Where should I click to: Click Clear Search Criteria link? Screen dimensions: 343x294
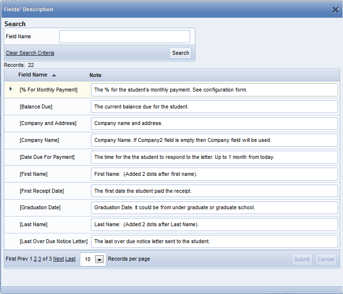pos(30,53)
